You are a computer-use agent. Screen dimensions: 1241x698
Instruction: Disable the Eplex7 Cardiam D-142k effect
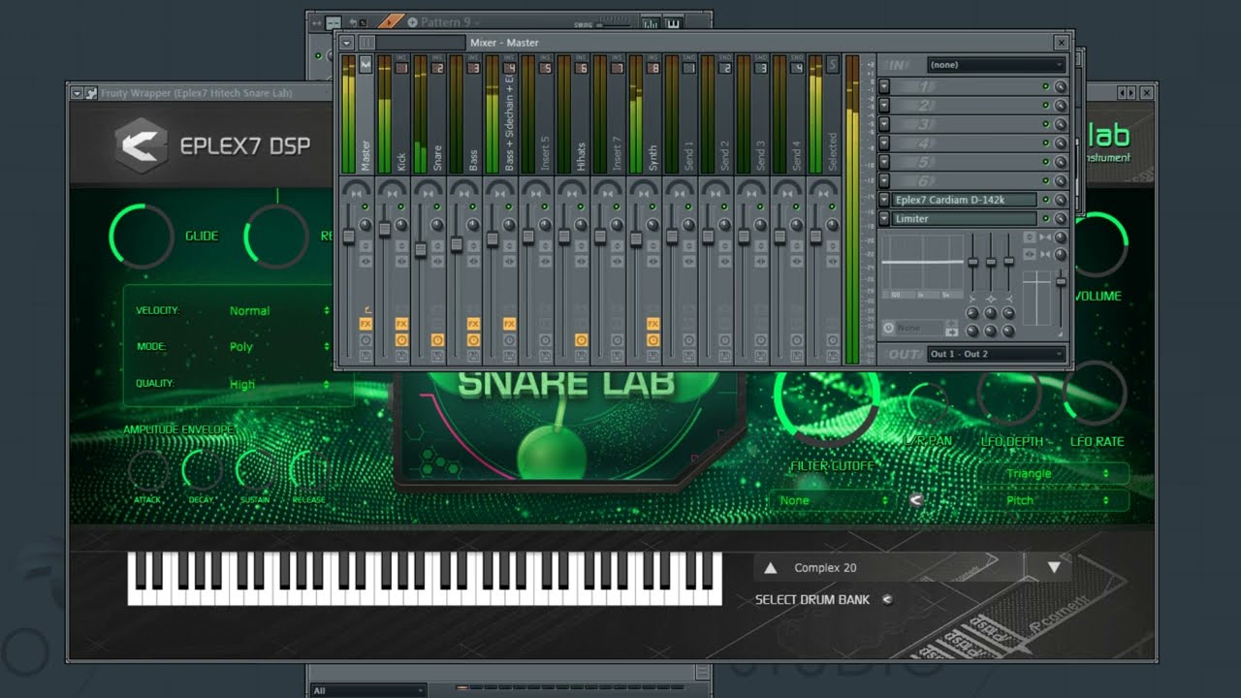(1046, 200)
